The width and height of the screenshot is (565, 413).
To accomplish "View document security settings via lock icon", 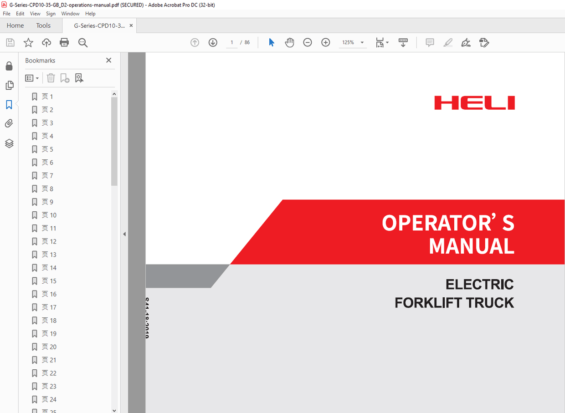I will [9, 66].
